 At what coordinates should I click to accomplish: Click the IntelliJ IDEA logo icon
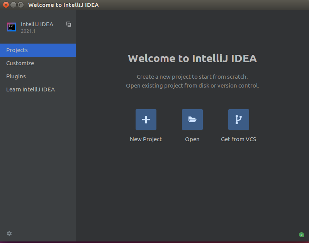12,27
